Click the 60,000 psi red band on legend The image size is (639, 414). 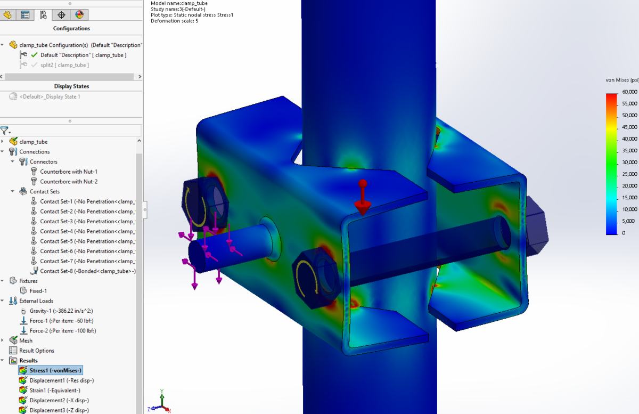coord(612,96)
